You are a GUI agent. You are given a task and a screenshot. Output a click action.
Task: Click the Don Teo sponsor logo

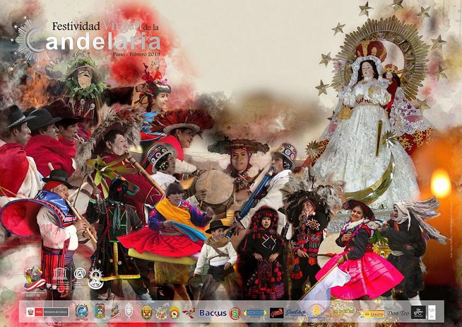[397, 313]
